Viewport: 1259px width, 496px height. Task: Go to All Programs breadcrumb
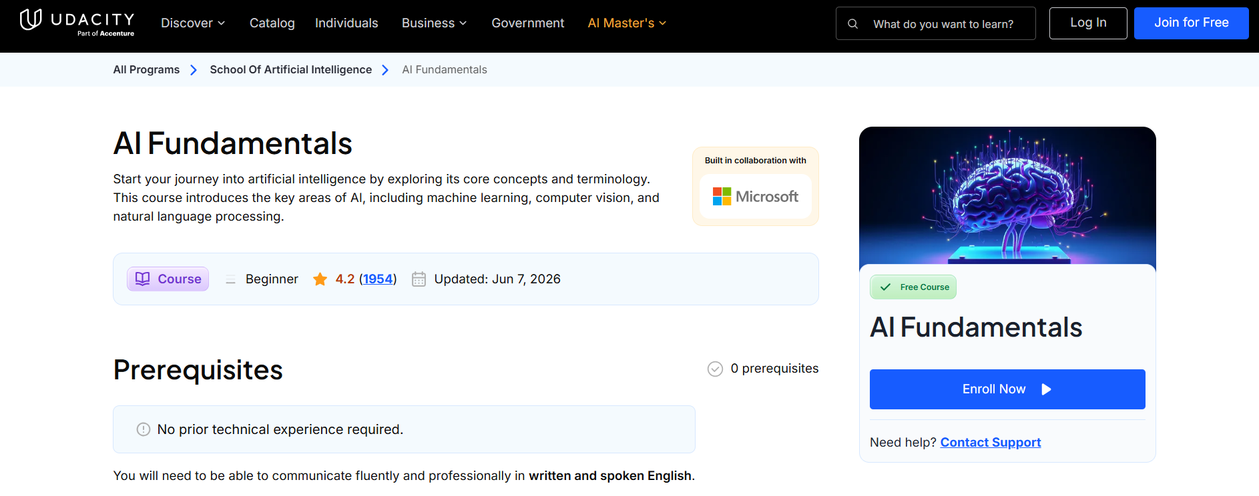pyautogui.click(x=146, y=70)
